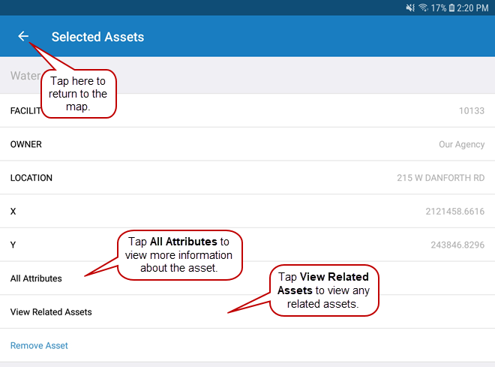
Task: Tap the X field label
Action: [x=13, y=212]
